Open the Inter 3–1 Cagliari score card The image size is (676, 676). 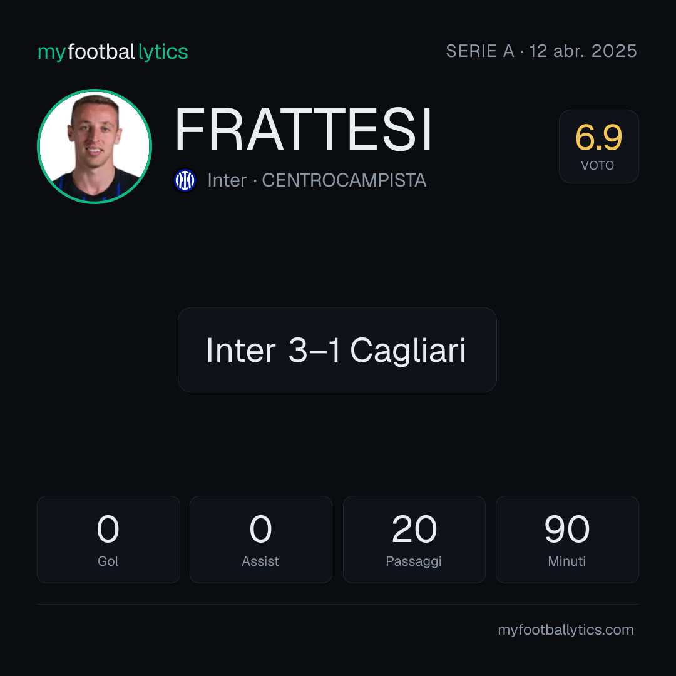pos(337,350)
